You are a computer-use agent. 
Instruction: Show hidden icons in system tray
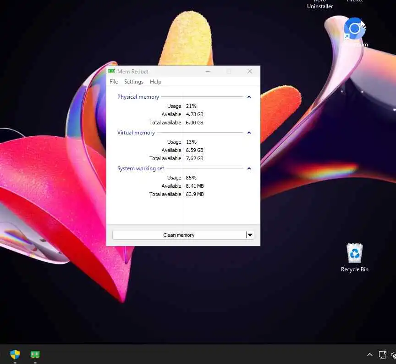(370, 355)
